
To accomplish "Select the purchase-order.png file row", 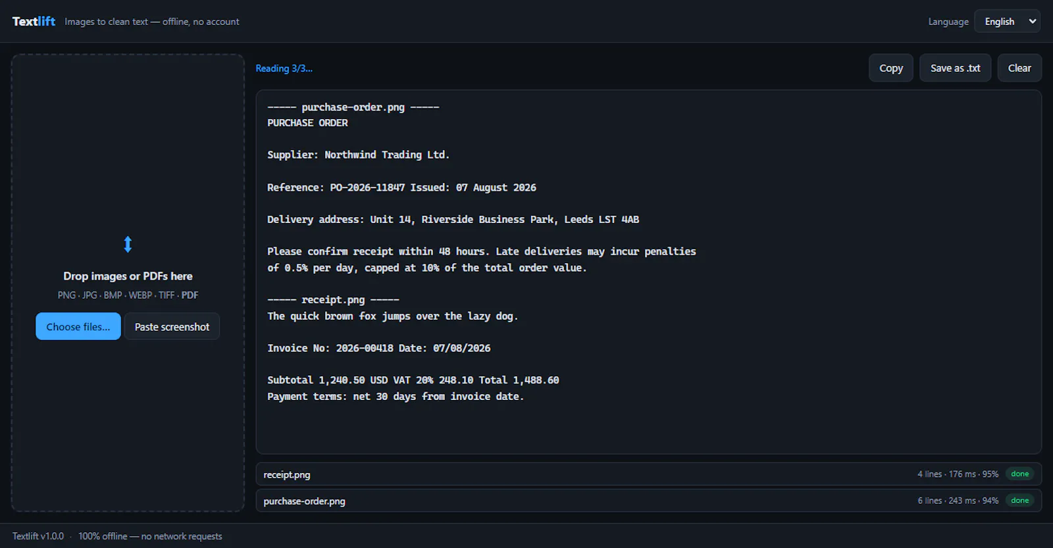I will pos(648,501).
